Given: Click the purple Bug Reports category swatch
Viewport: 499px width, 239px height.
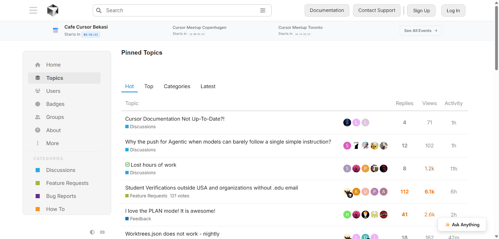Looking at the screenshot, I should 38,196.
